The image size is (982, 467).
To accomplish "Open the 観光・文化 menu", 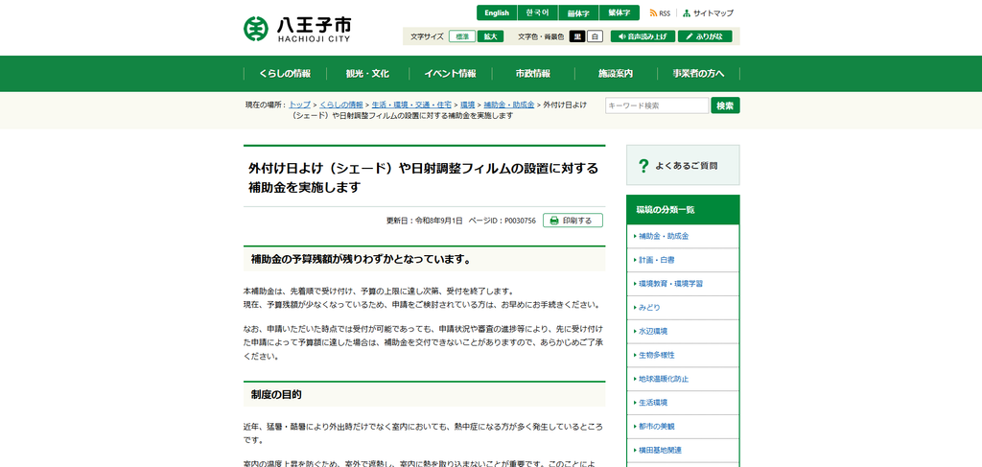I will 367,74.
